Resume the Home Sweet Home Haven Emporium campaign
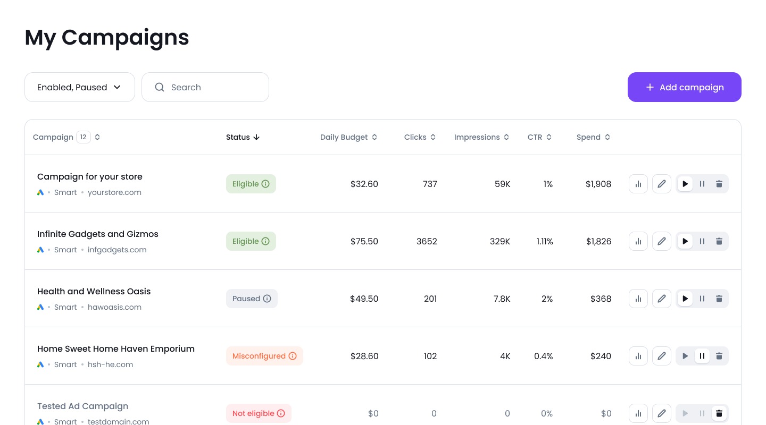The height and width of the screenshot is (425, 766). click(x=685, y=356)
